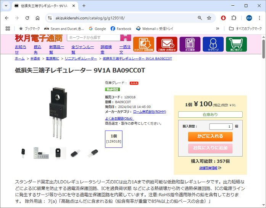Open the purple order history icon
This screenshot has height=208, width=266.
[190, 44]
